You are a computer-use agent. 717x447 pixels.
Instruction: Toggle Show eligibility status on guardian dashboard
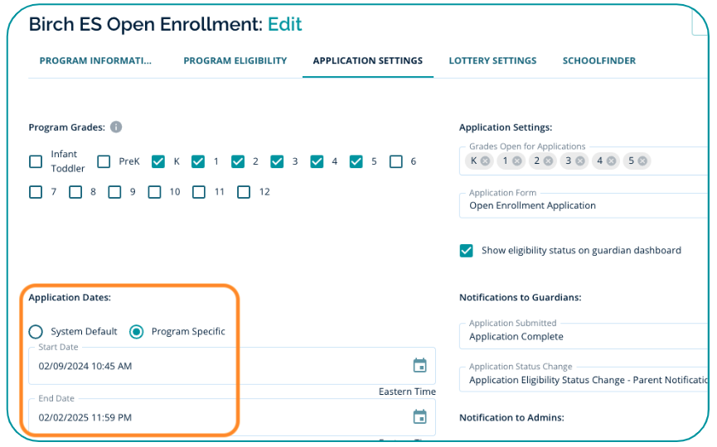pyautogui.click(x=467, y=250)
